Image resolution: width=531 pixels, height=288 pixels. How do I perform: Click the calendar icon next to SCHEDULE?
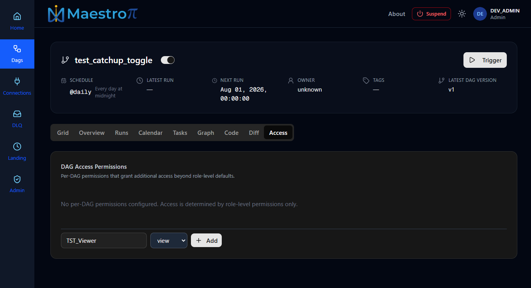[64, 80]
